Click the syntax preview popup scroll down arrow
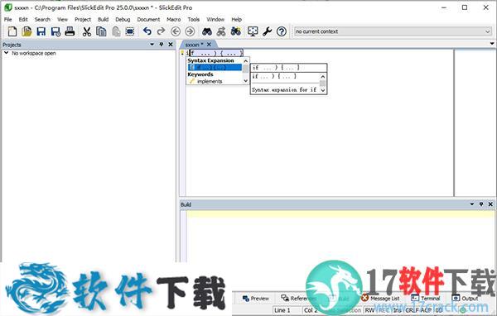497x316 pixels. click(x=323, y=90)
